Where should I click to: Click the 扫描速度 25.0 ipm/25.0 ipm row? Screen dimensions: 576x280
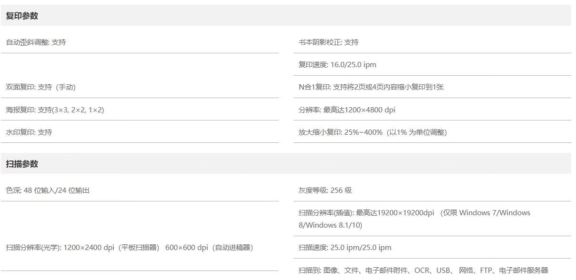pos(345,247)
